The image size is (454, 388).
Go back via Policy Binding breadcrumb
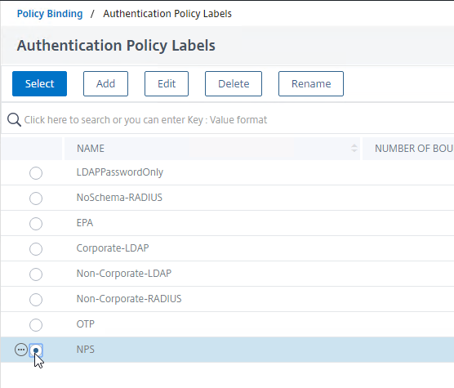pyautogui.click(x=50, y=14)
